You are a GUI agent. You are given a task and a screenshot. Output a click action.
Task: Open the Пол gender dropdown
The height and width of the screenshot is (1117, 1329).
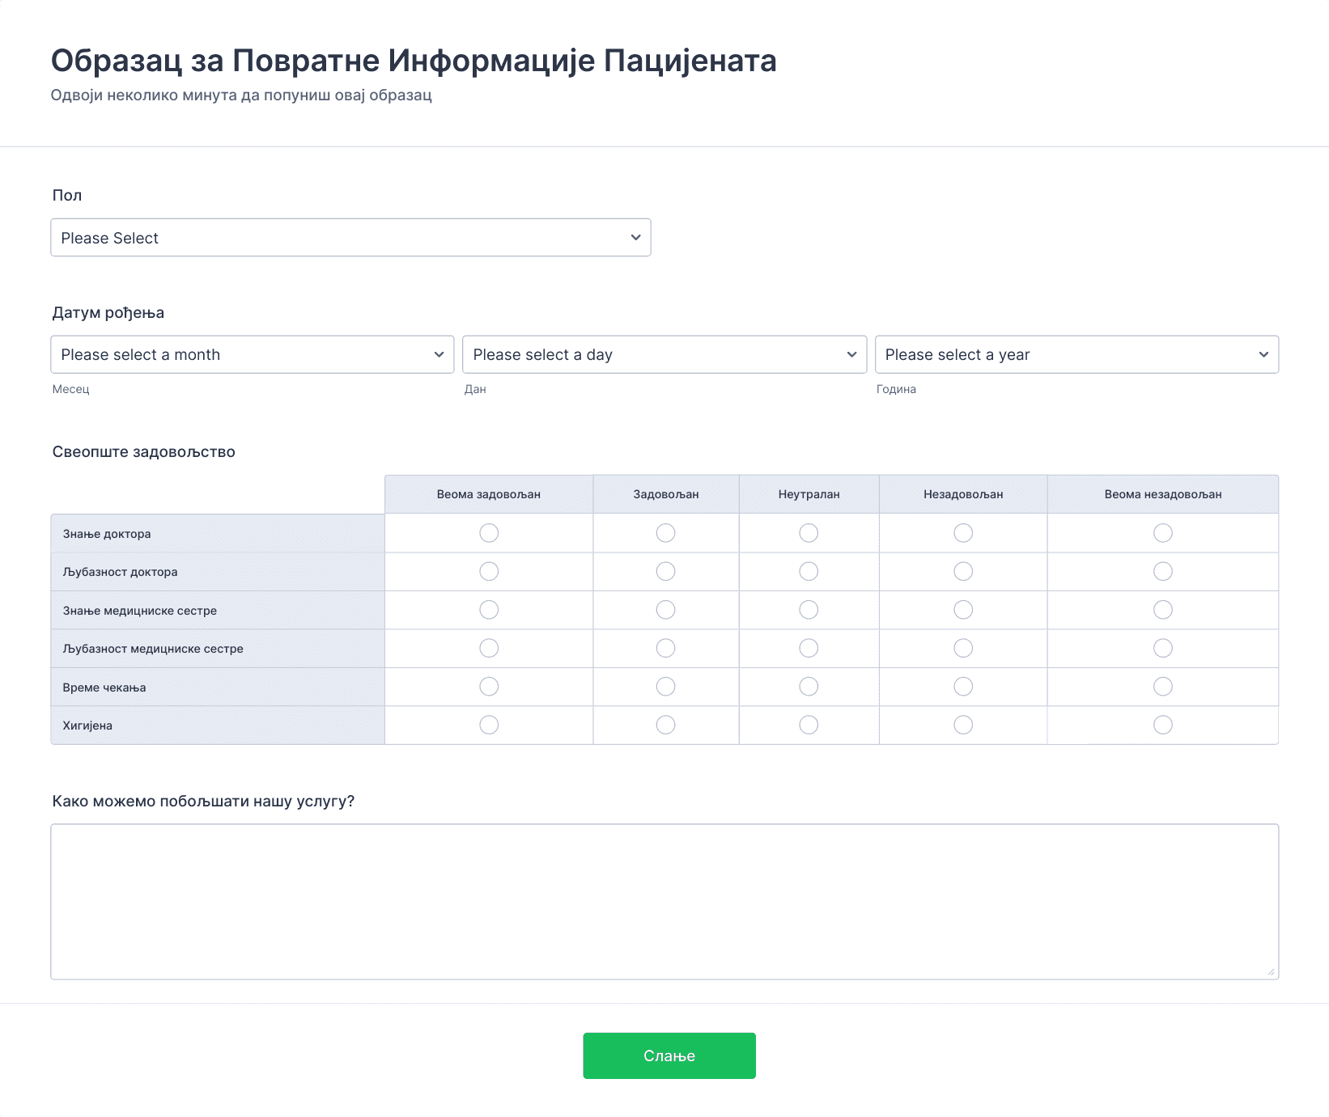tap(350, 238)
